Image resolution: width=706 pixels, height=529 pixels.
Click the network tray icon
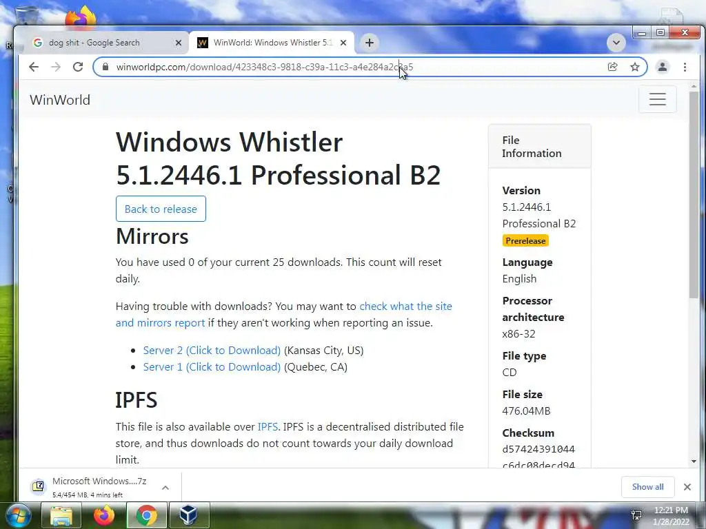click(x=636, y=515)
